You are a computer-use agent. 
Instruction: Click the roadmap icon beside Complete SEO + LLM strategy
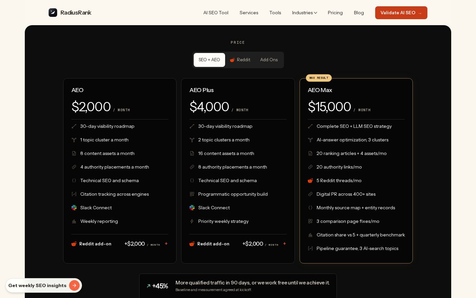click(310, 126)
